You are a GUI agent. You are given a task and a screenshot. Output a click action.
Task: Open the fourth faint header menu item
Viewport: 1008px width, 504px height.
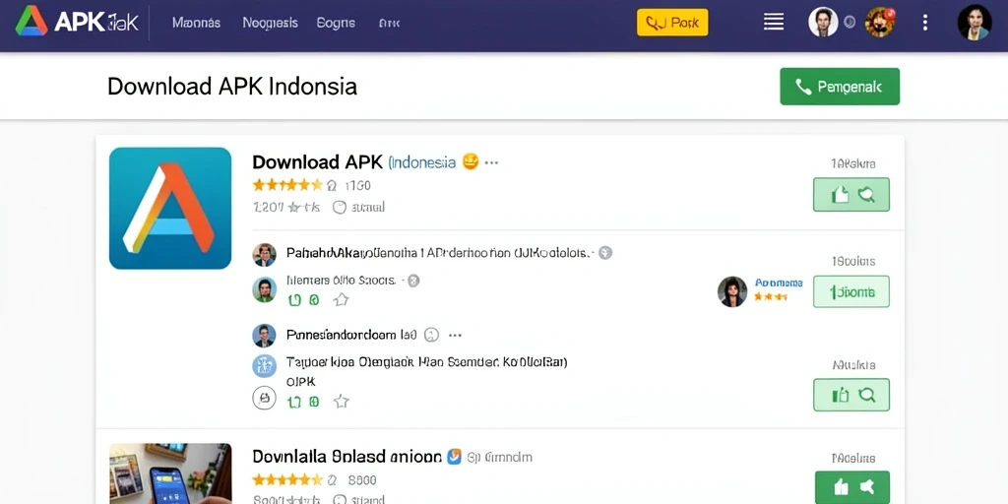pyautogui.click(x=389, y=24)
